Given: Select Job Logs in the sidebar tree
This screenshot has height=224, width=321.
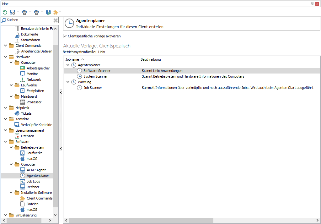Looking at the screenshot, I should click(33, 181).
